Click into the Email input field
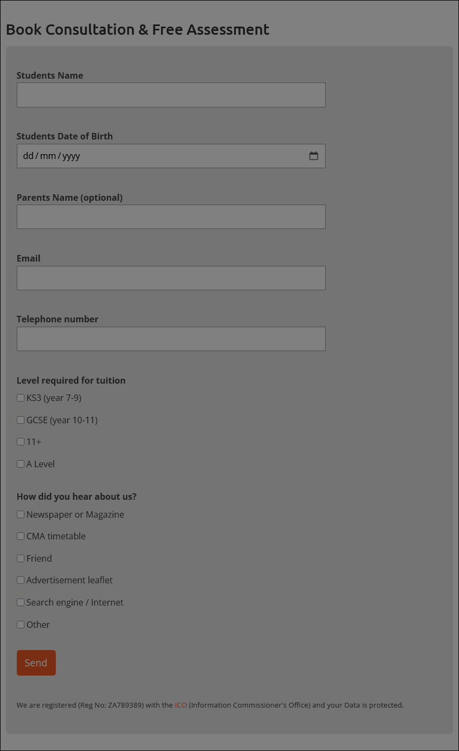459x751 pixels. click(171, 278)
